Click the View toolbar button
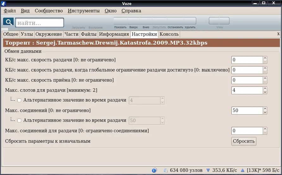282x175 pixels. [x=219, y=23]
